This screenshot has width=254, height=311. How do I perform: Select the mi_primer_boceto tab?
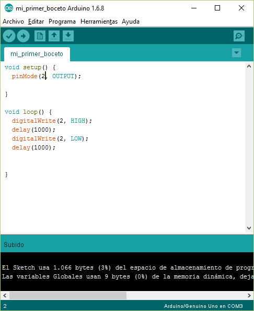click(37, 54)
